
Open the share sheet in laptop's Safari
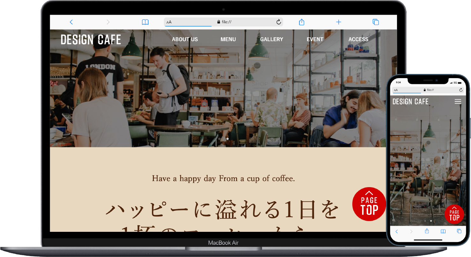(x=302, y=22)
